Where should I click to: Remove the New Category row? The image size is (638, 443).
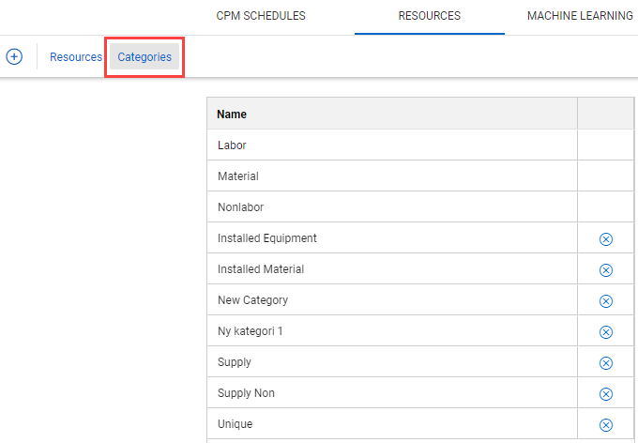coord(605,301)
